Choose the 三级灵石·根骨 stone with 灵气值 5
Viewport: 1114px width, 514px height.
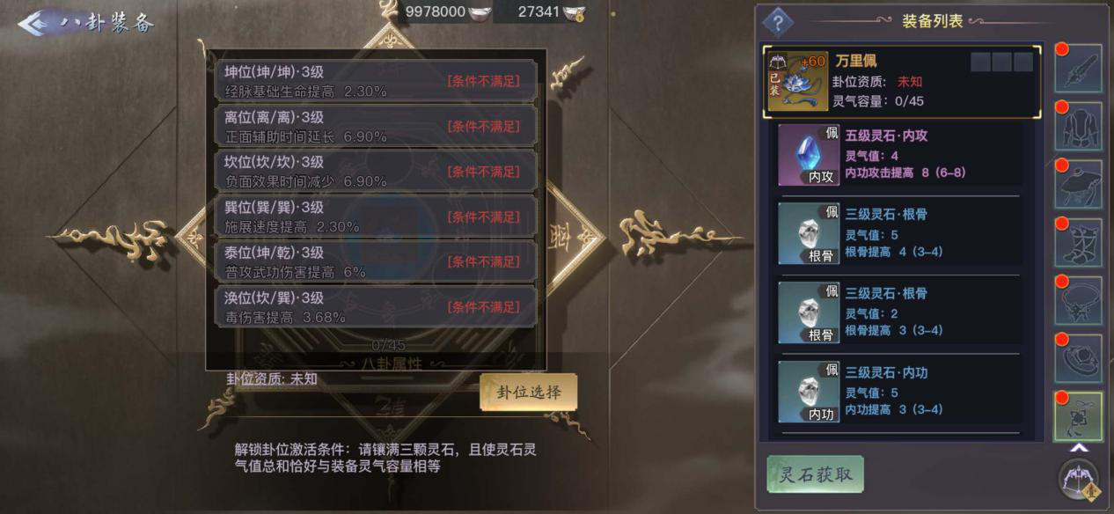click(899, 233)
